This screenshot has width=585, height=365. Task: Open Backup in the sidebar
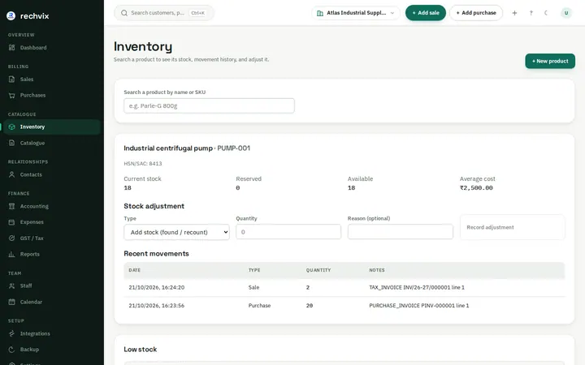click(x=50, y=350)
